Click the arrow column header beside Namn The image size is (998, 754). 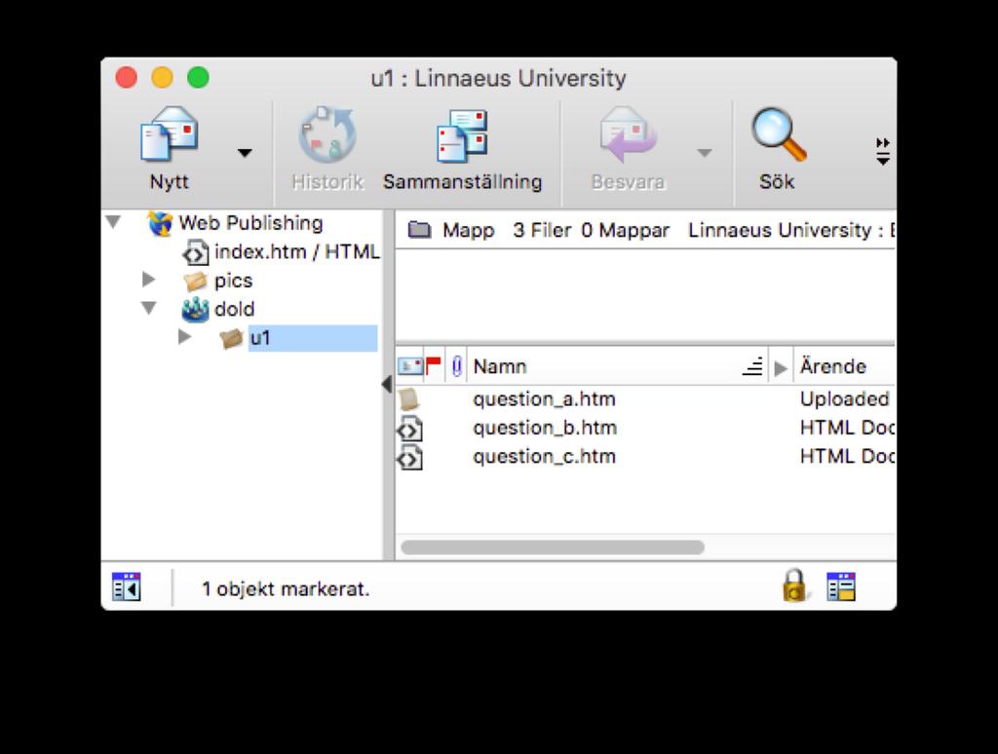pyautogui.click(x=781, y=367)
